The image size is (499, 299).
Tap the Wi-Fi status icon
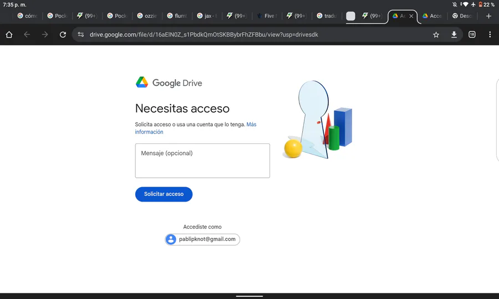coord(466,4)
